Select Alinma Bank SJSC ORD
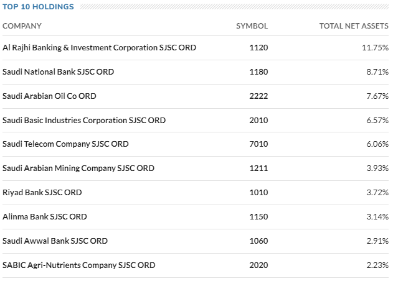393x281 pixels. tap(45, 217)
